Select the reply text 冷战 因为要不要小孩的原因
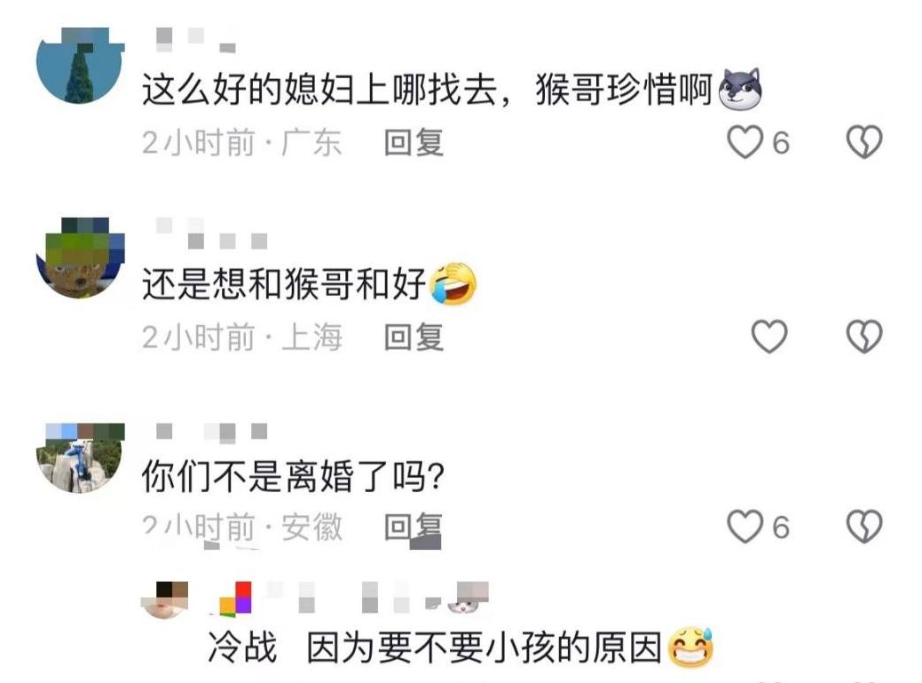 point(436,647)
